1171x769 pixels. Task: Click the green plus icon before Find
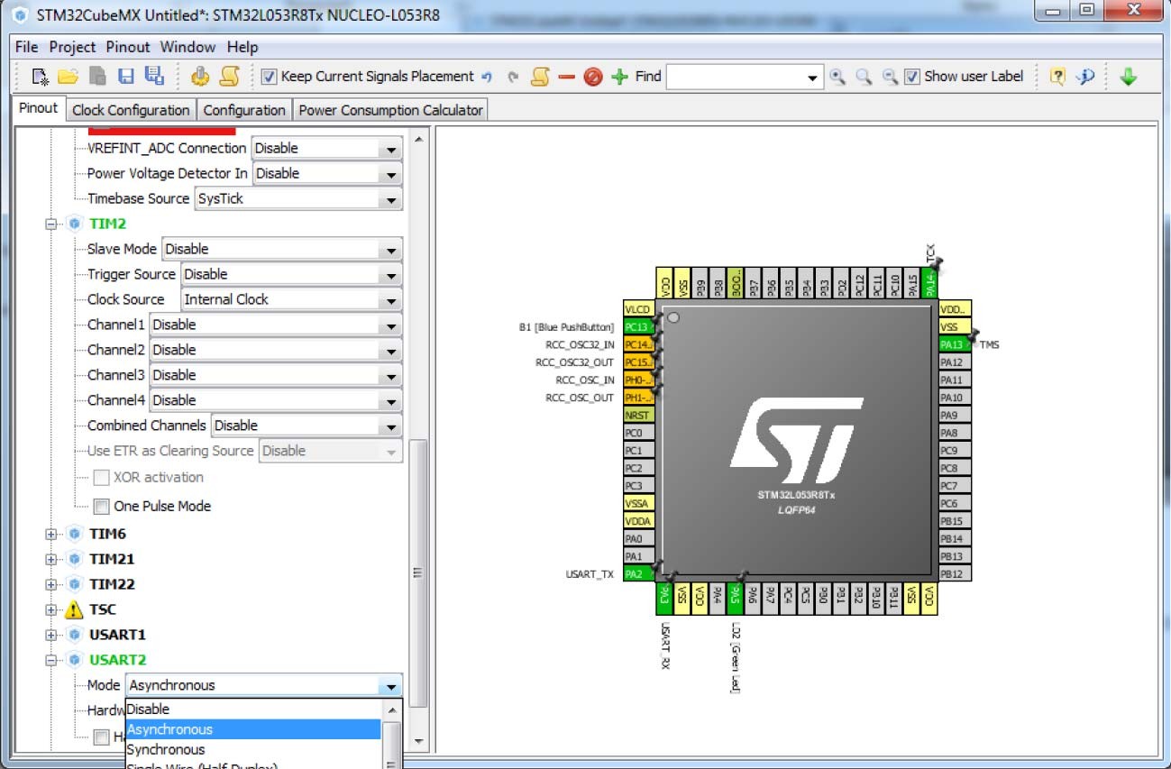click(619, 77)
